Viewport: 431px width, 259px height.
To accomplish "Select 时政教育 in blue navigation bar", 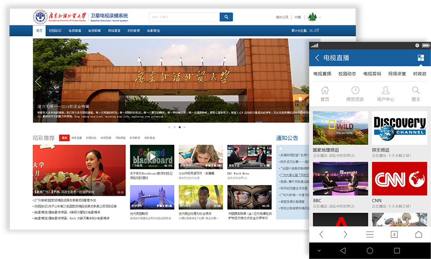I will [x=134, y=30].
